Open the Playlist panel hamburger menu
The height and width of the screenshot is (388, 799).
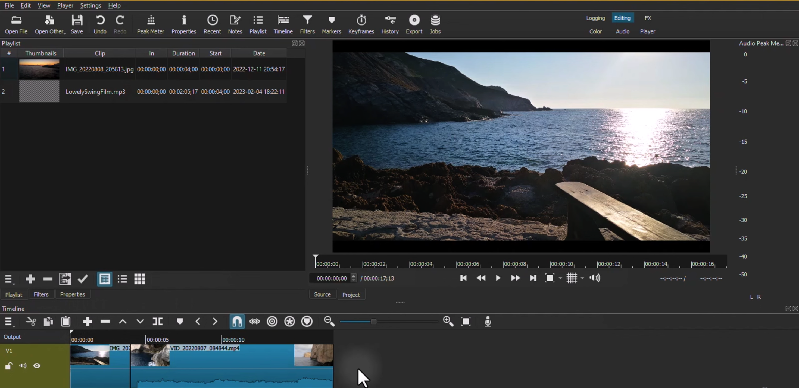(x=9, y=279)
